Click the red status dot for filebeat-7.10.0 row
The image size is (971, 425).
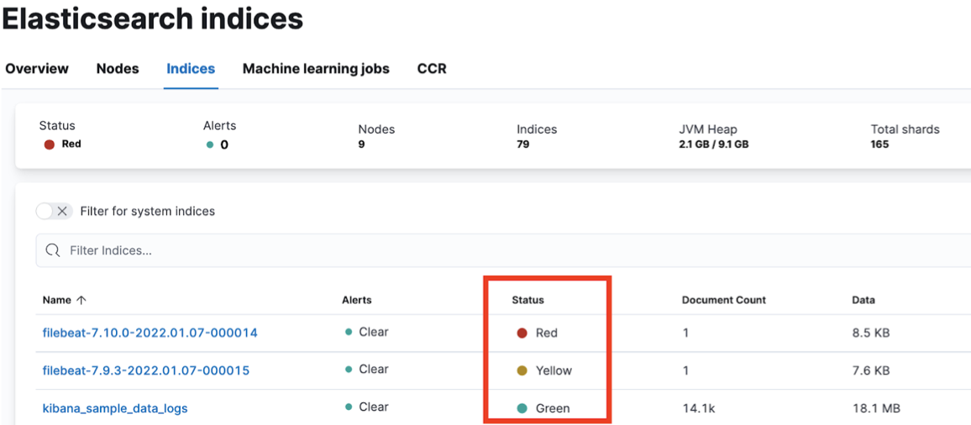522,333
